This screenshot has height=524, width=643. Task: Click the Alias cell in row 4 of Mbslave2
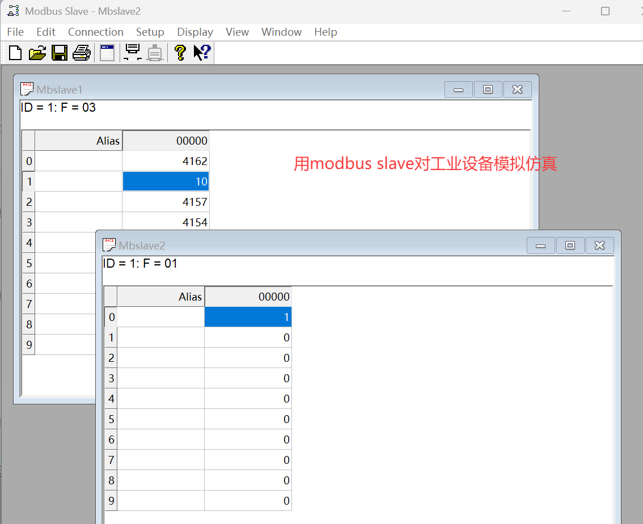[161, 399]
